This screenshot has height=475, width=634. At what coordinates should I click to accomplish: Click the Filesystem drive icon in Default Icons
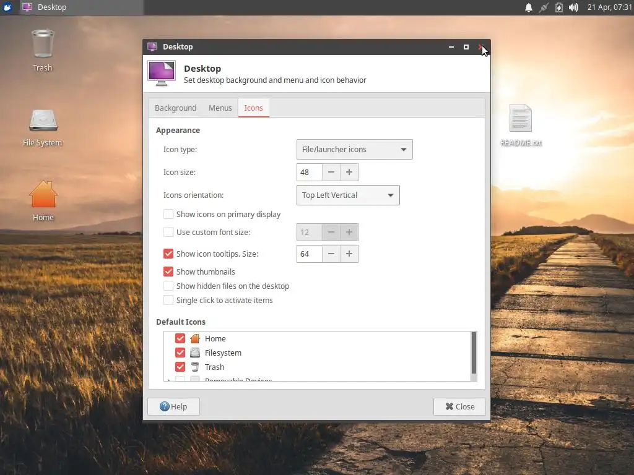[195, 353]
